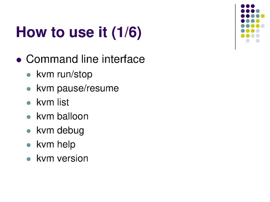Select the "kvm version" text
Image resolution: width=270 pixels, height=202 pixels.
pyautogui.click(x=62, y=158)
